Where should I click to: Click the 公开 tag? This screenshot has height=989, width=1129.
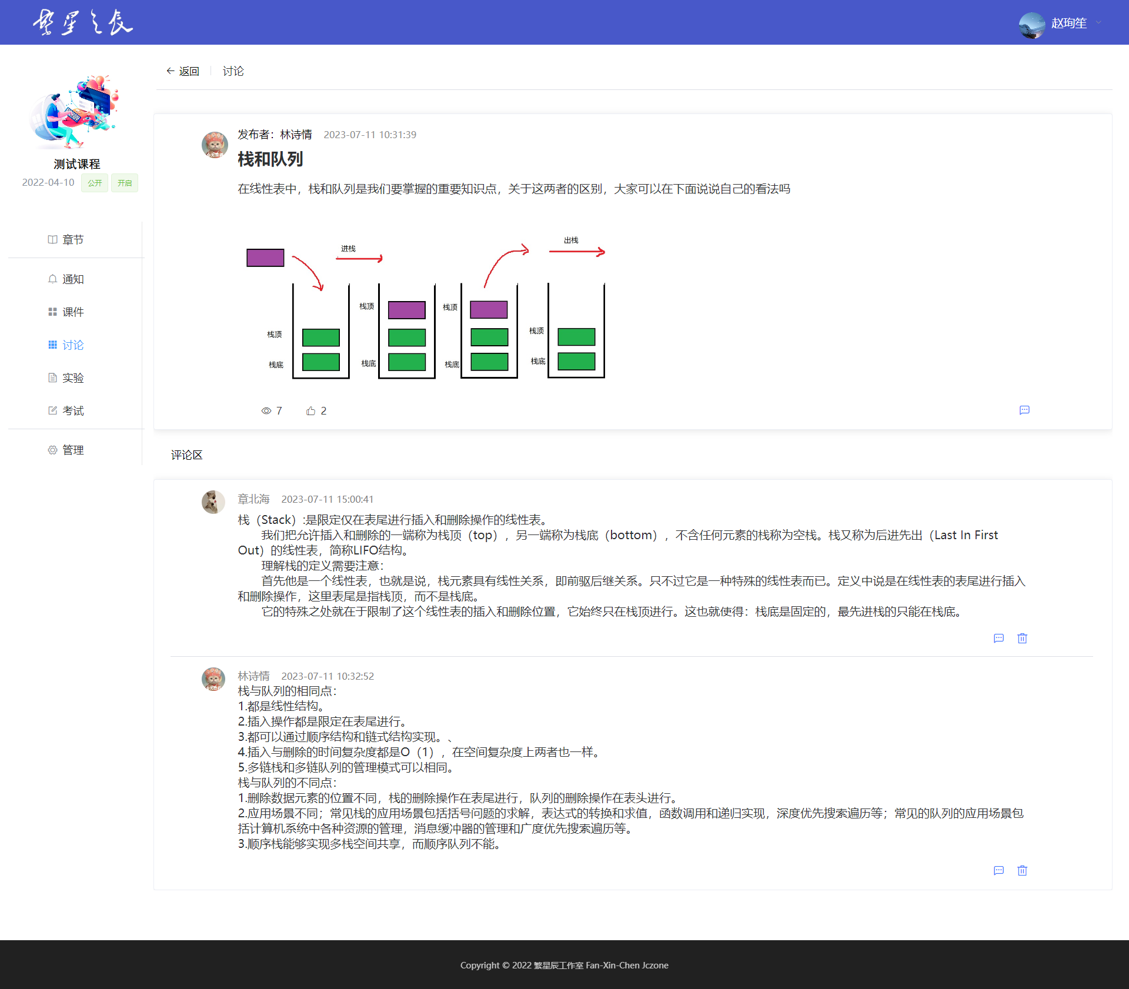pos(95,183)
